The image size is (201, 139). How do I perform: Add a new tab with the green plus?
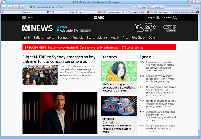point(198,7)
